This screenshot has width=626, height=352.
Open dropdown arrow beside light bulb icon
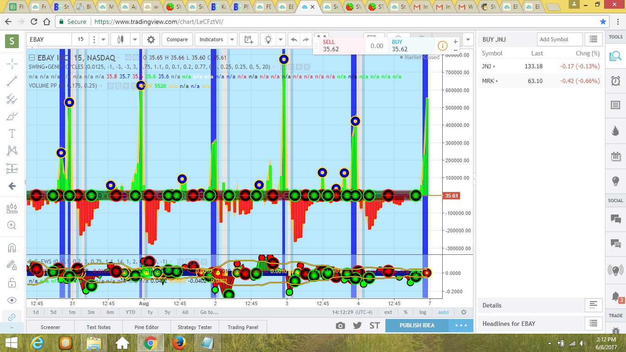click(280, 39)
